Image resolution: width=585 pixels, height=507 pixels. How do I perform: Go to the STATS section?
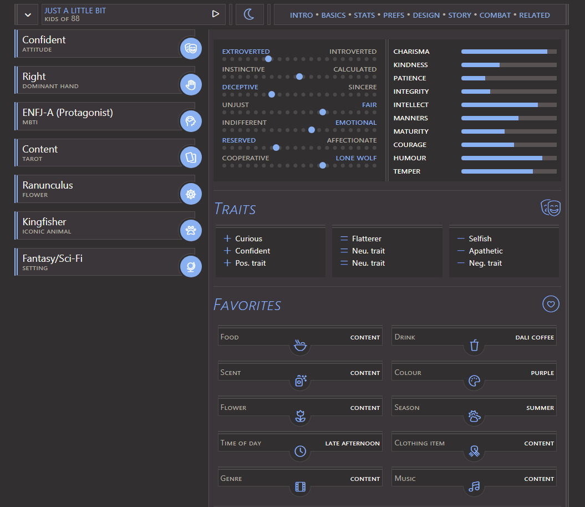click(x=364, y=15)
